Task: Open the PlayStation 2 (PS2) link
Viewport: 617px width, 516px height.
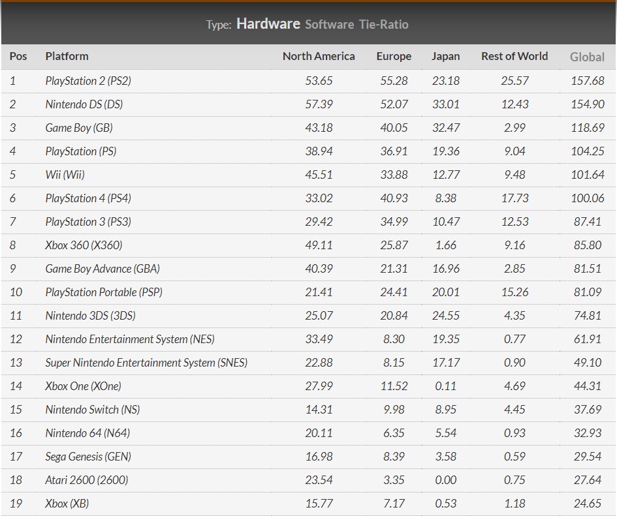Action: click(x=88, y=81)
